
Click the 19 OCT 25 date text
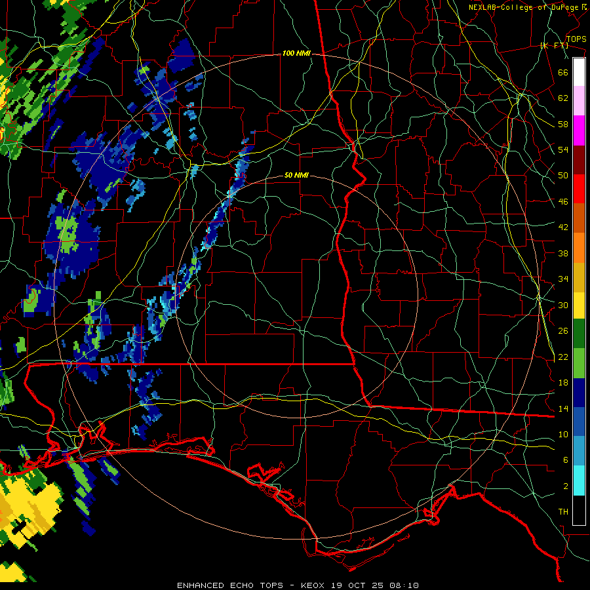pos(358,585)
